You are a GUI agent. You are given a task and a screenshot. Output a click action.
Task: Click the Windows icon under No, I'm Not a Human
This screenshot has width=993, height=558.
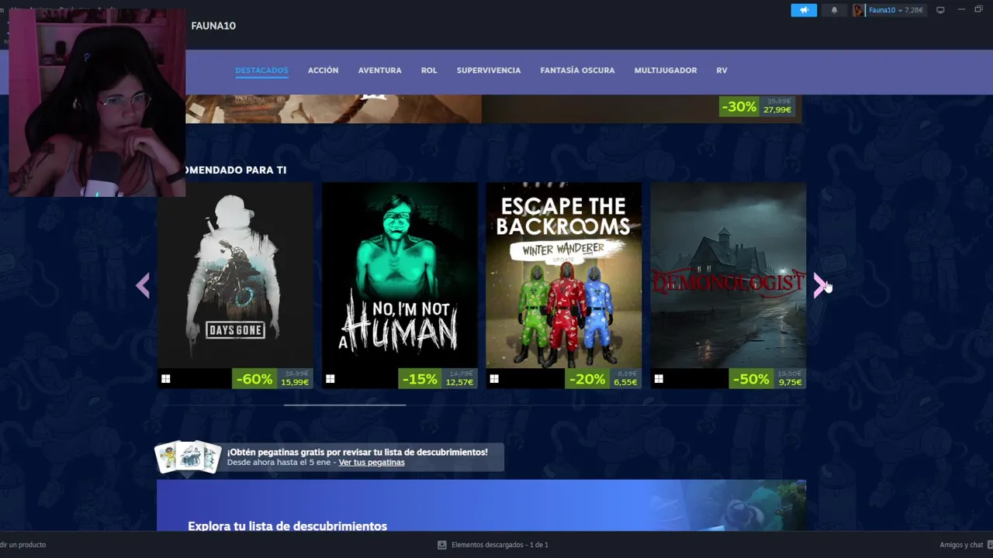pos(330,379)
